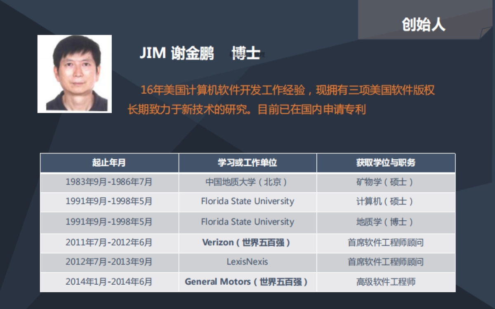Viewport: 495px width, 309px height.
Task: Click the LexisNexis company cell
Action: pos(247,262)
